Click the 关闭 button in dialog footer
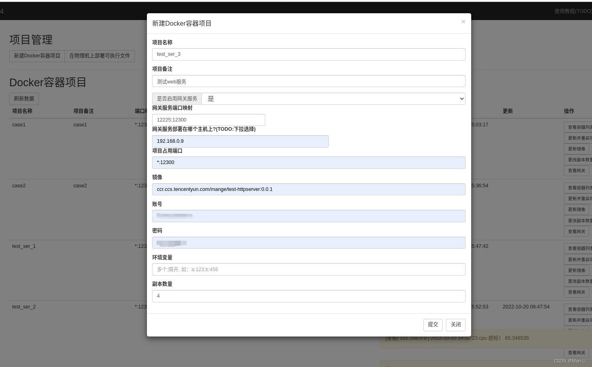 pos(456,325)
